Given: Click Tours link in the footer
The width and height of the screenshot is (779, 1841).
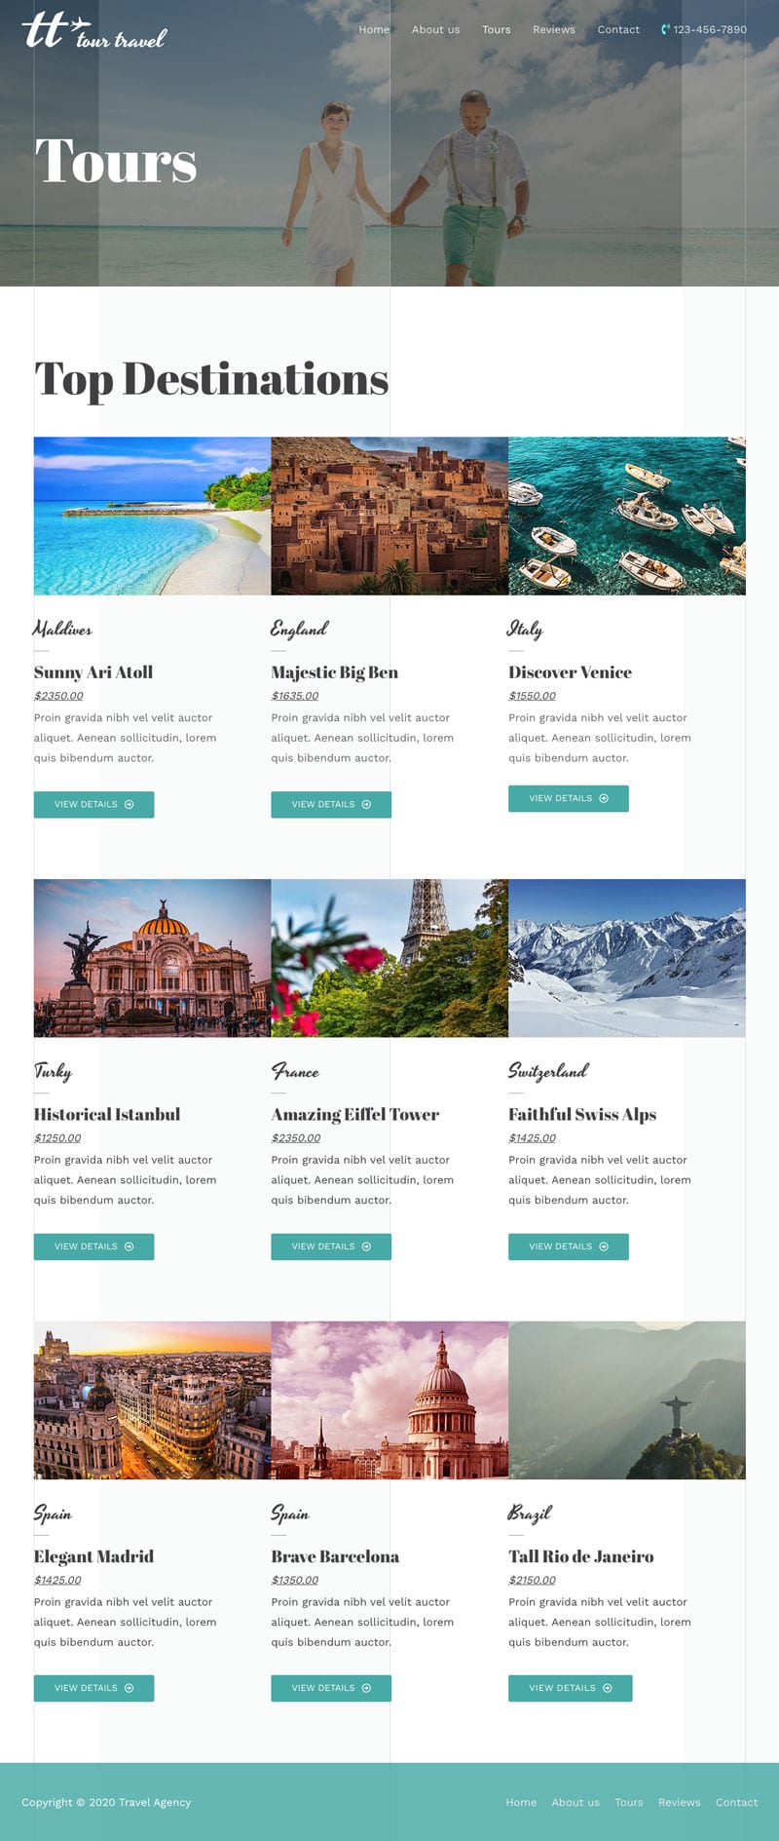Looking at the screenshot, I should click(x=629, y=1802).
